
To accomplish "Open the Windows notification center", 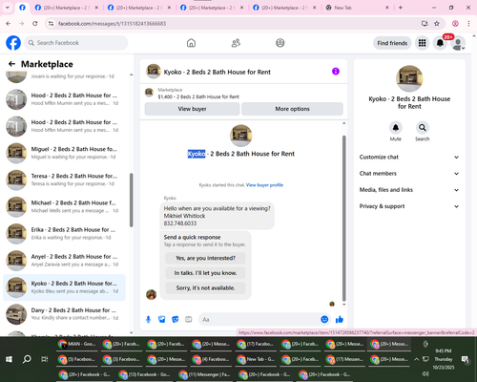I will pyautogui.click(x=466, y=359).
